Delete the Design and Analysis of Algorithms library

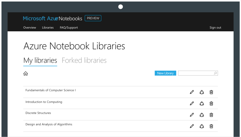[x=211, y=126]
